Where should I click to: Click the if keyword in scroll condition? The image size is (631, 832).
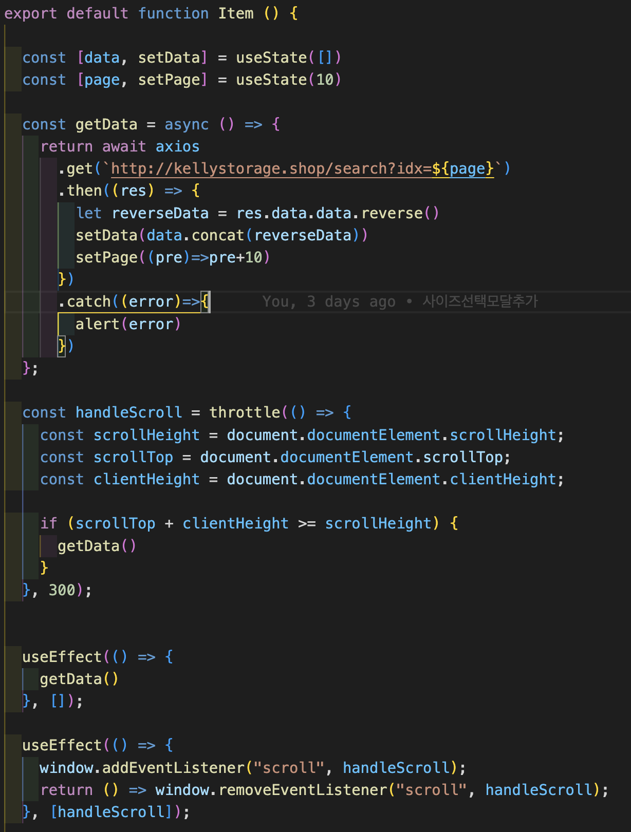[x=48, y=523]
